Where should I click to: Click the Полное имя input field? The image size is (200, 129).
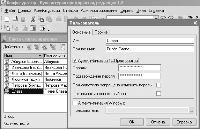pyautogui.click(x=150, y=49)
